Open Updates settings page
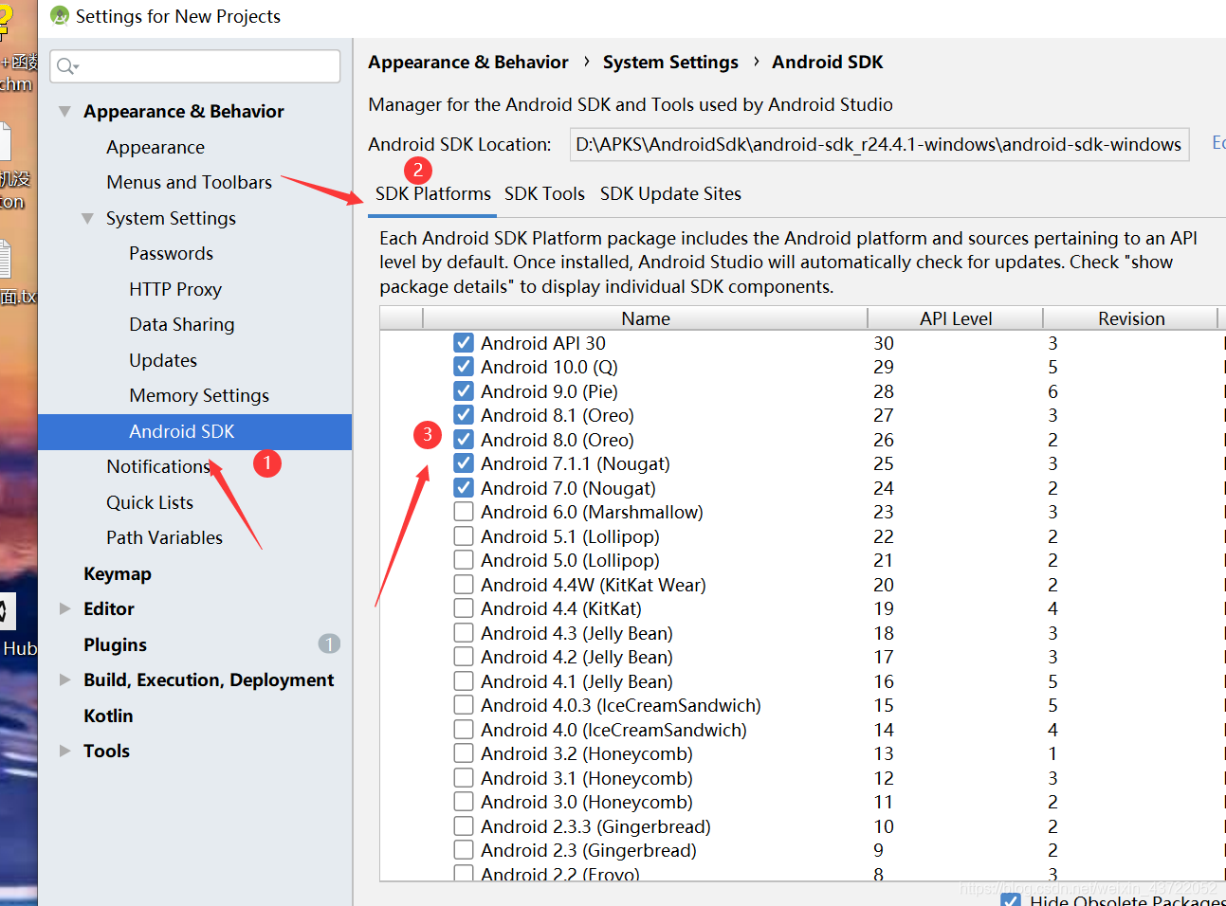Screen dimensions: 1226x906 coord(163,360)
